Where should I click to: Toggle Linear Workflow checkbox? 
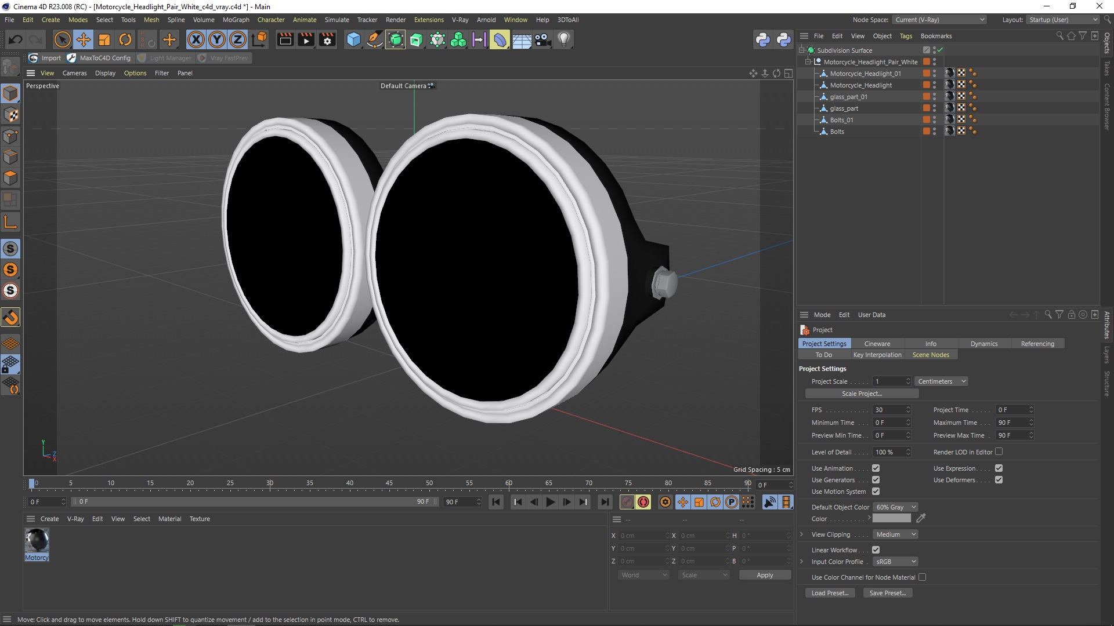(876, 550)
